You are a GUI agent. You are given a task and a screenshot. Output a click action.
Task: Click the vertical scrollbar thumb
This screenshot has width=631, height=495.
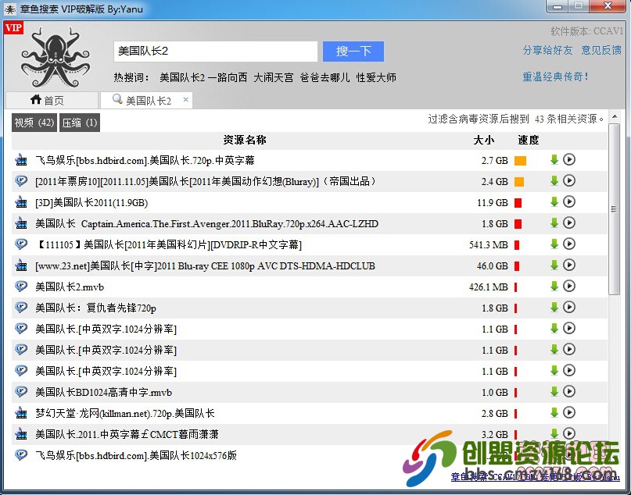(x=614, y=209)
